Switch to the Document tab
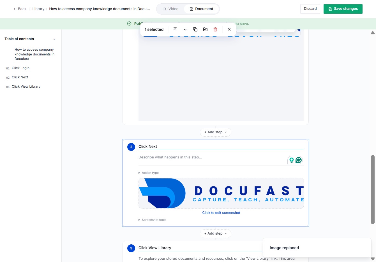Screen dimensions: 376x262 click(202, 9)
